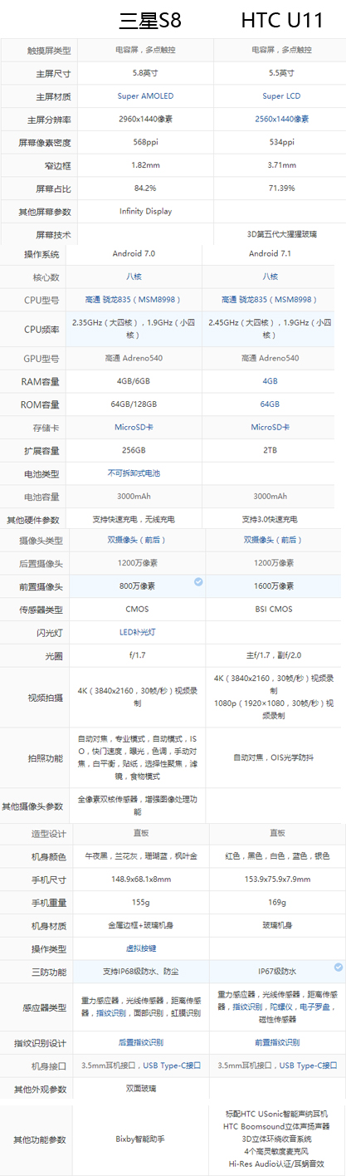Select the 71.39% screen ratio value
The image size is (346, 1176).
[x=281, y=188]
